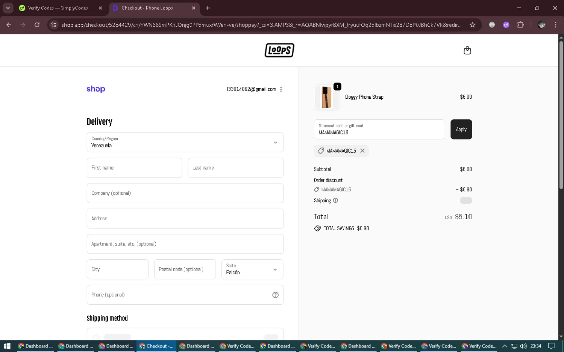
Task: Click the Doggy Phone Strap thumbnail
Action: click(x=326, y=97)
